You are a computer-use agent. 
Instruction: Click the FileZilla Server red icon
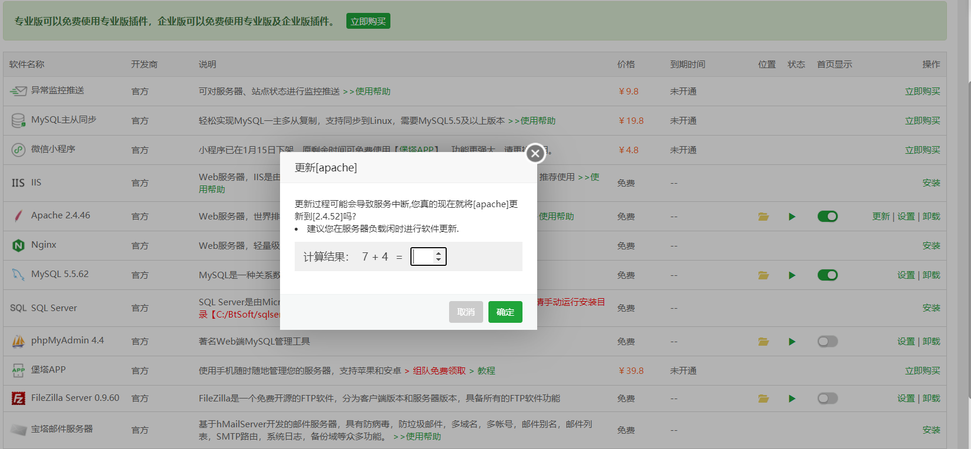(x=19, y=399)
